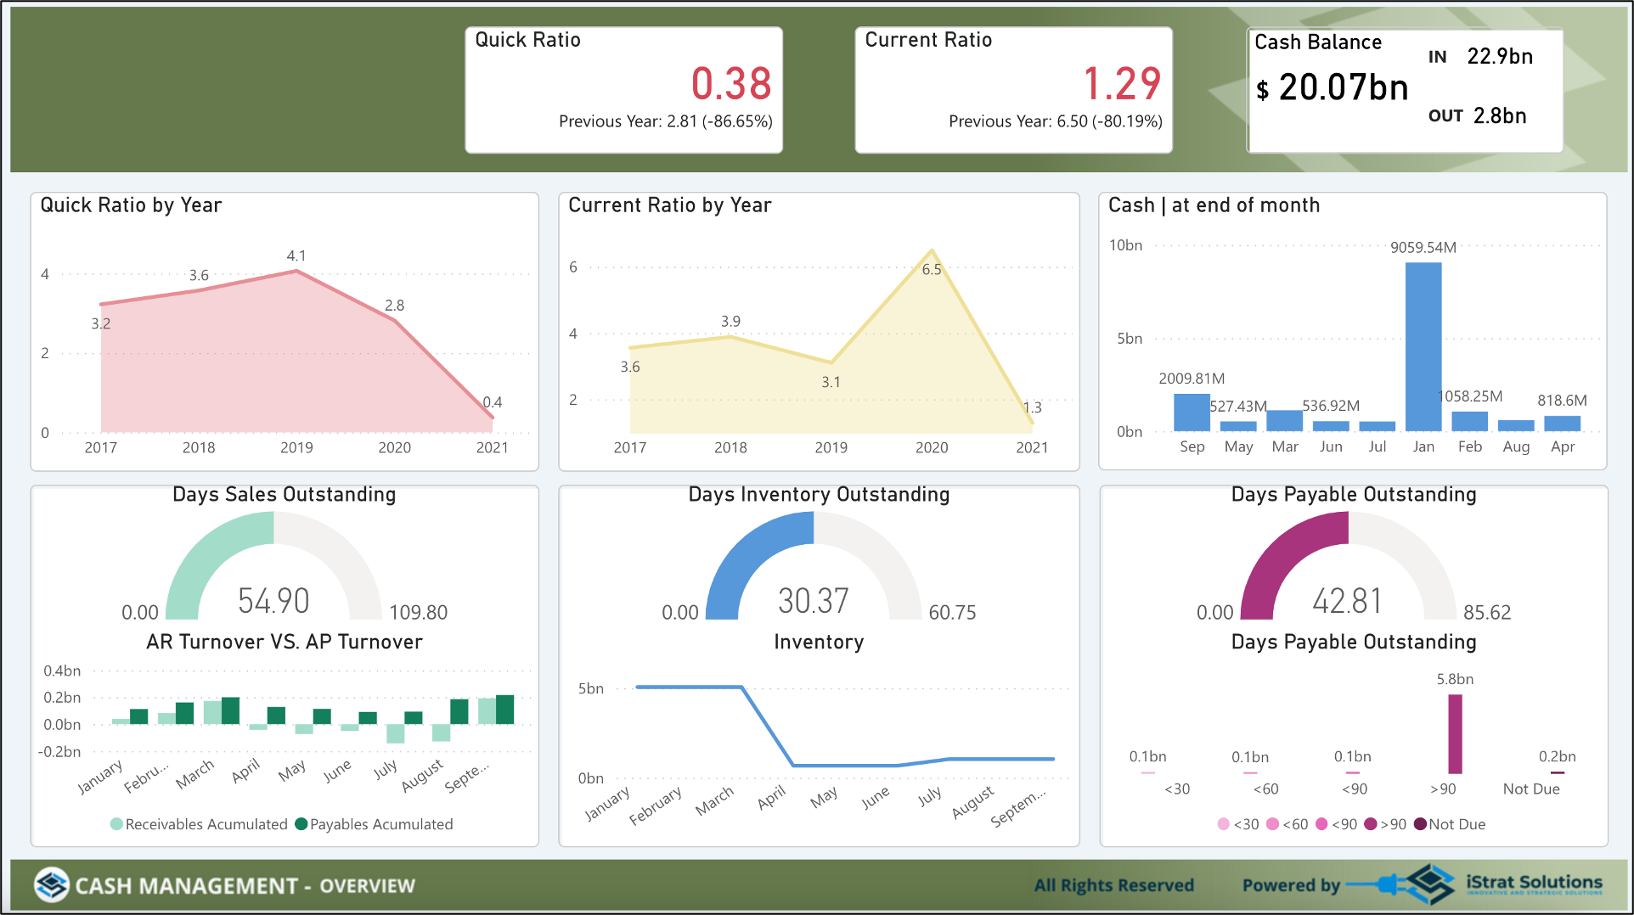
Task: Select the January bar in Cash chart
Action: (x=1423, y=346)
